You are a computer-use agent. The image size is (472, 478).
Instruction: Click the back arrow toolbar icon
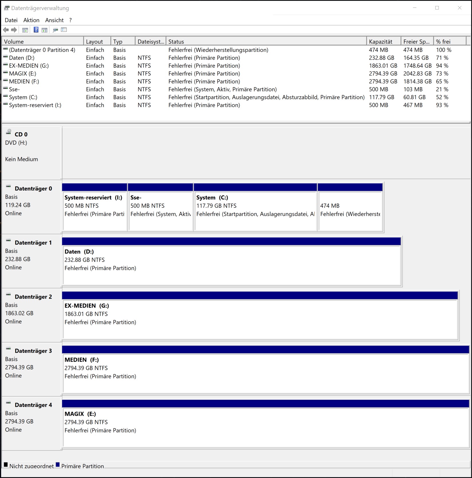[6, 30]
